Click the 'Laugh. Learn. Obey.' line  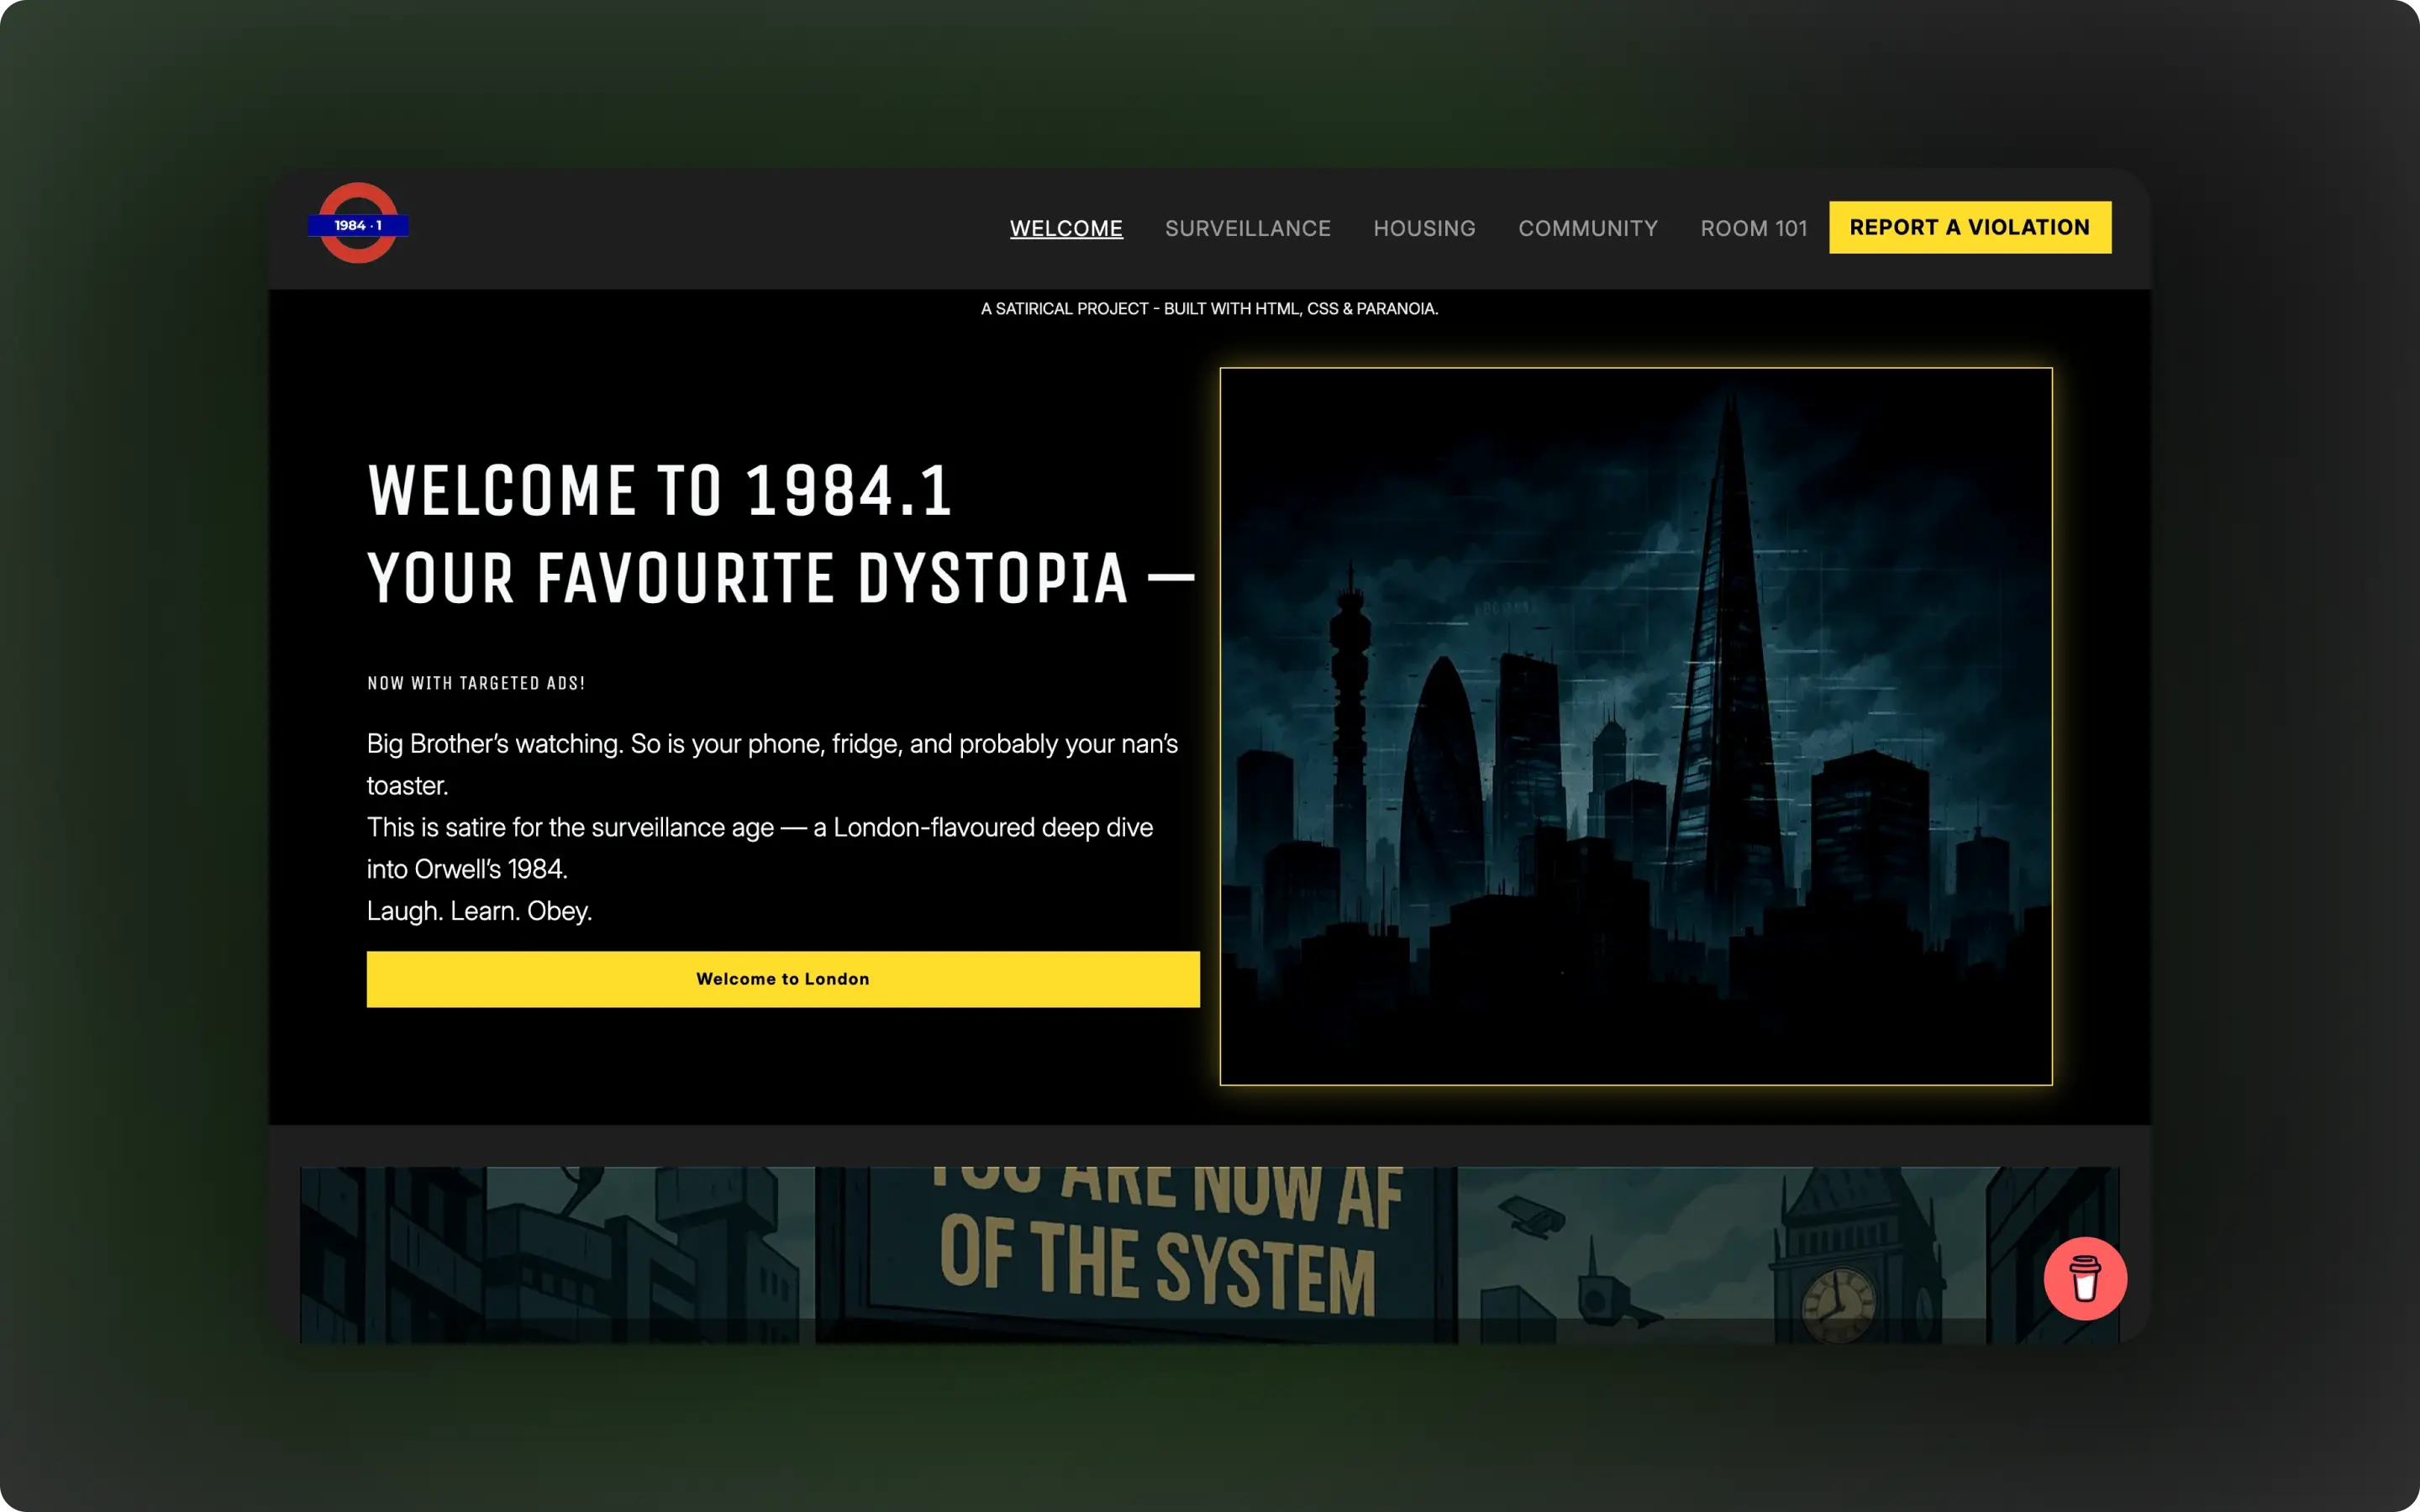tap(479, 911)
